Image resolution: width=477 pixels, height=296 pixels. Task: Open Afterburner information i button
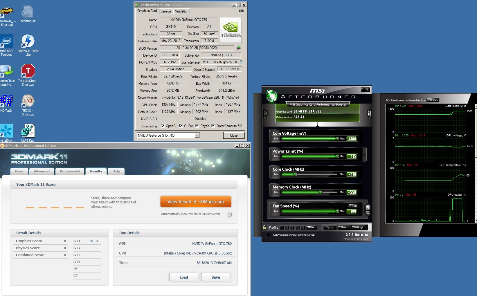(369, 113)
